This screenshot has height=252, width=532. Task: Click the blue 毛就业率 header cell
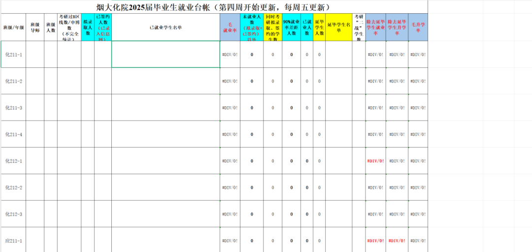230,27
